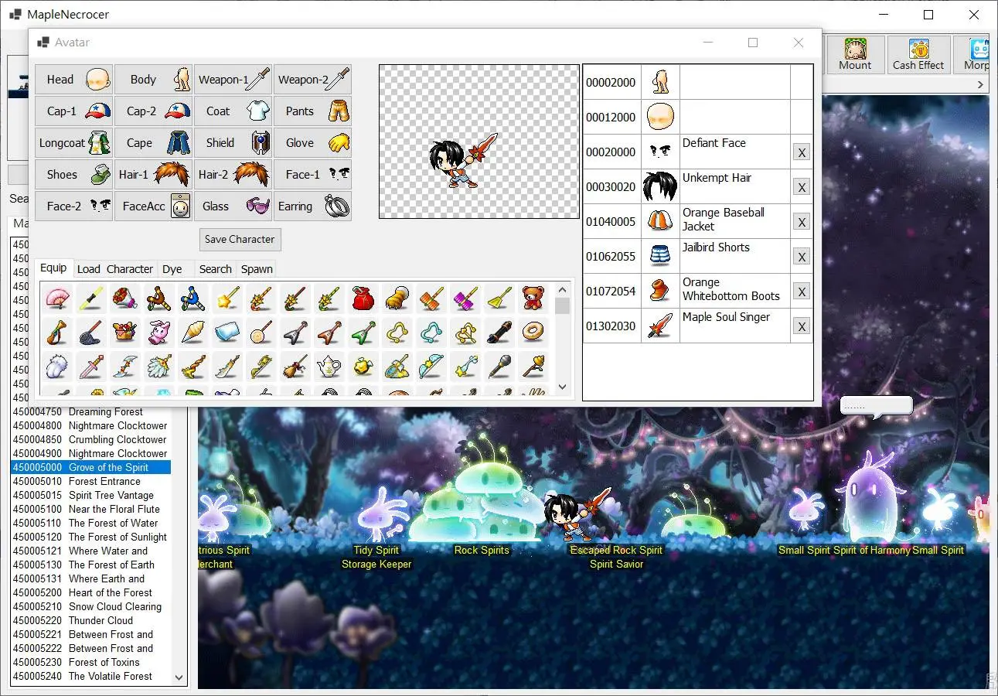Screen dimensions: 998x696
Task: Click the Head slot button
Action: [73, 79]
